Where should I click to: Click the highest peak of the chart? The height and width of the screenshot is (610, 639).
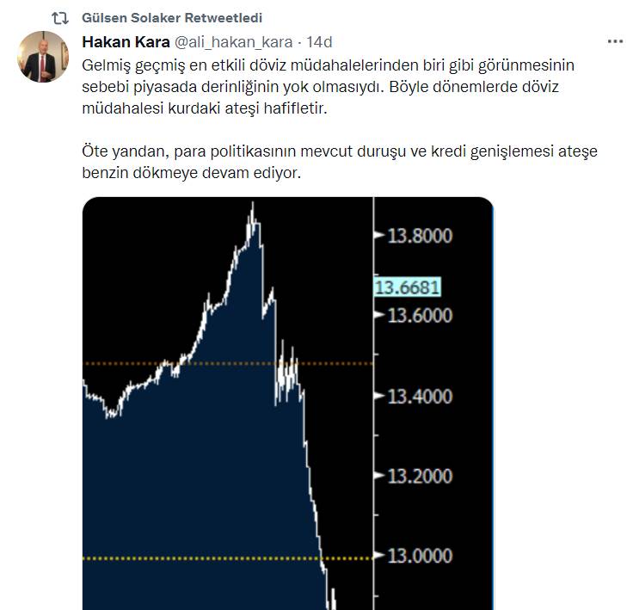coord(253,205)
